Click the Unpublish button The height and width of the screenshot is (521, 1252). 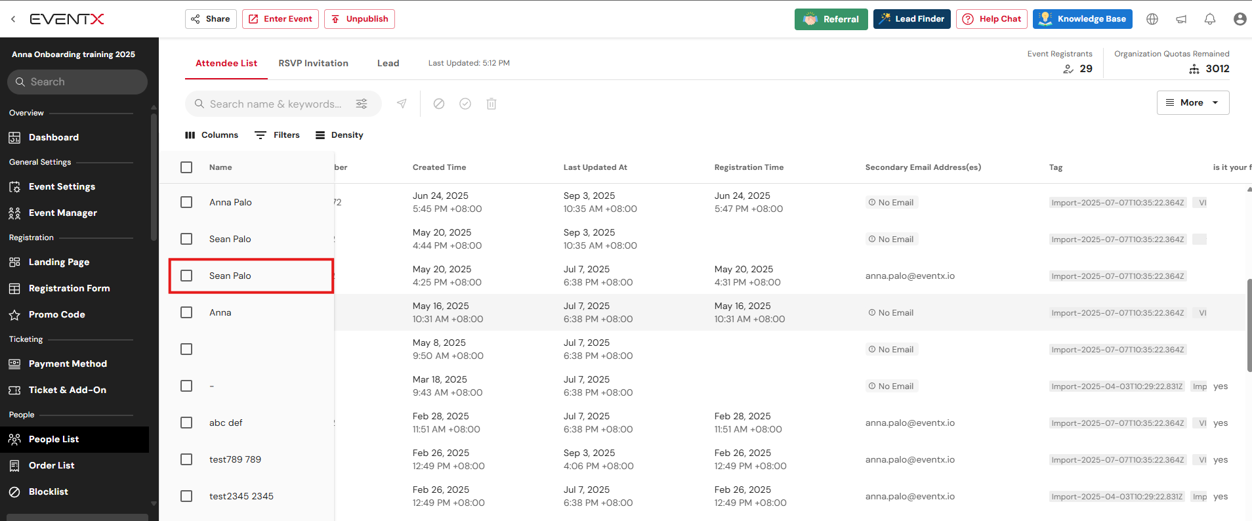360,19
